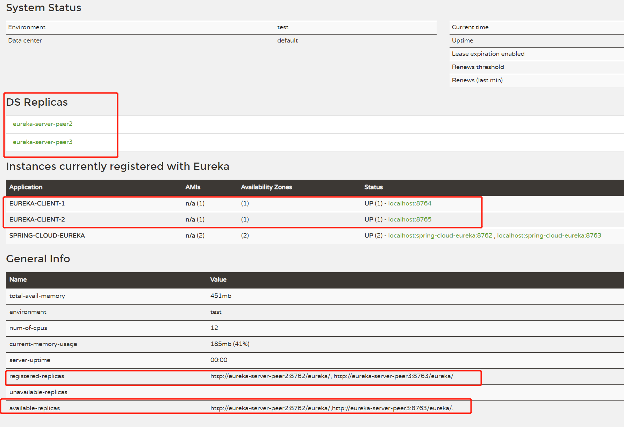624x427 pixels.
Task: Select the 185mb (41%) usage value
Action: 230,344
